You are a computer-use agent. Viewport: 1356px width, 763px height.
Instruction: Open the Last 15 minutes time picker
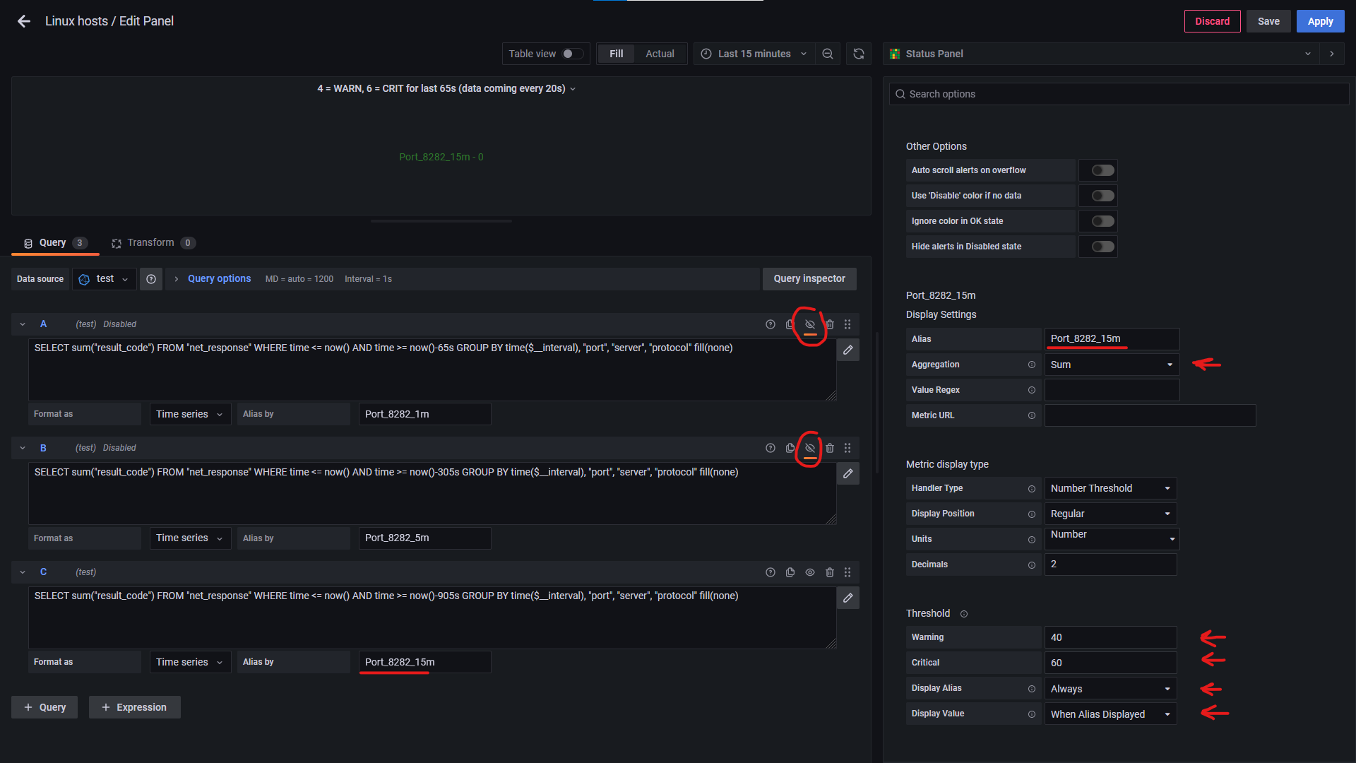754,54
